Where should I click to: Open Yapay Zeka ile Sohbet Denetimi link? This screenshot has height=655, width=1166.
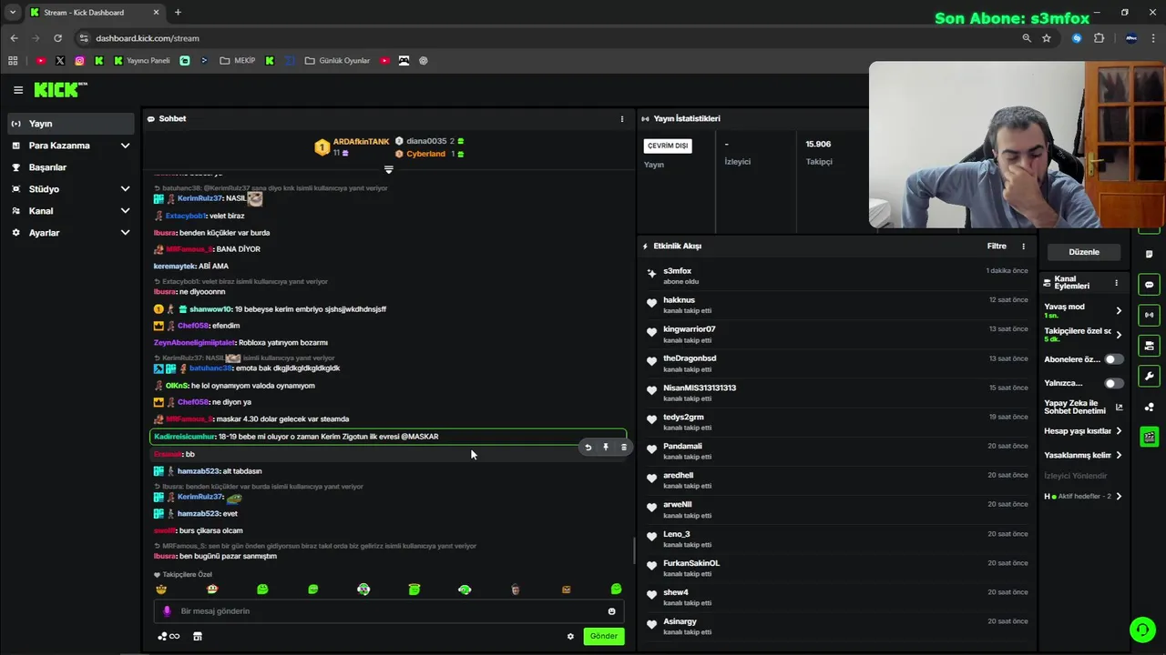[x=1083, y=408]
